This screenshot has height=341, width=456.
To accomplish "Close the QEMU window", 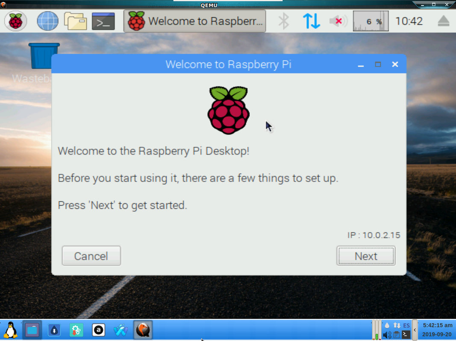I will click(x=447, y=4).
